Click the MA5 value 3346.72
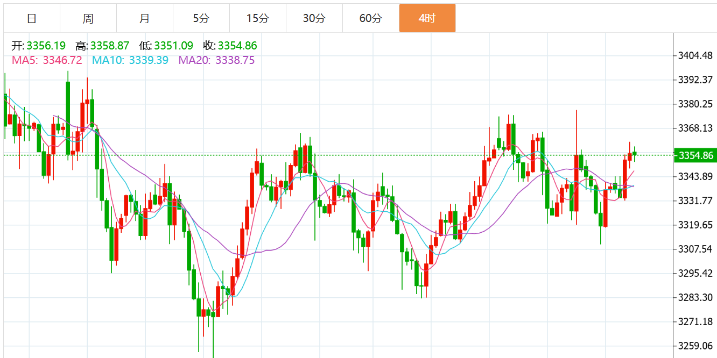The width and height of the screenshot is (717, 358). tap(62, 60)
